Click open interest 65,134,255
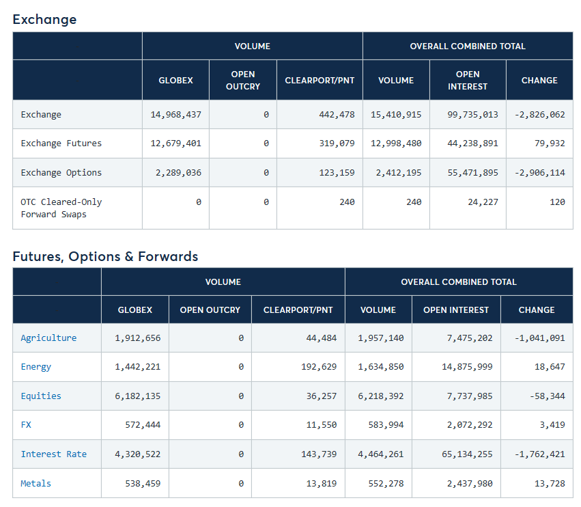 pos(467,454)
